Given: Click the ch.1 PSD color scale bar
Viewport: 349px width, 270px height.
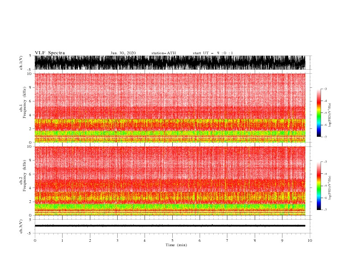Looking at the screenshot, I should click(x=319, y=113).
